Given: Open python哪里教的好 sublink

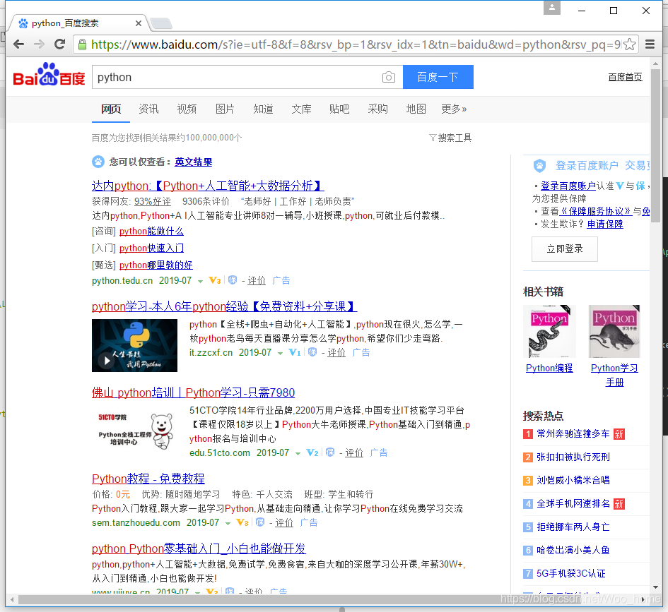Looking at the screenshot, I should click(x=156, y=265).
